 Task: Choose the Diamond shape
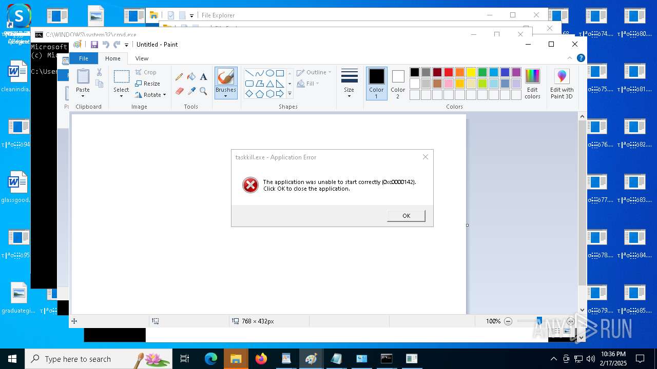coord(249,94)
